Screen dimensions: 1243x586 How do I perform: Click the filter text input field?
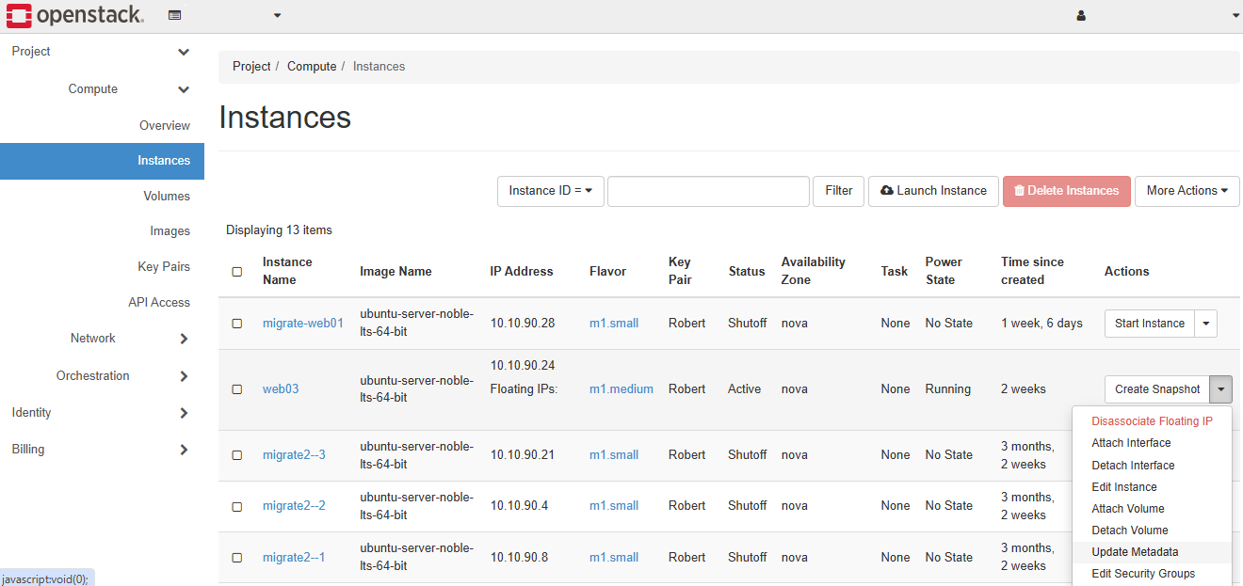pyautogui.click(x=708, y=191)
